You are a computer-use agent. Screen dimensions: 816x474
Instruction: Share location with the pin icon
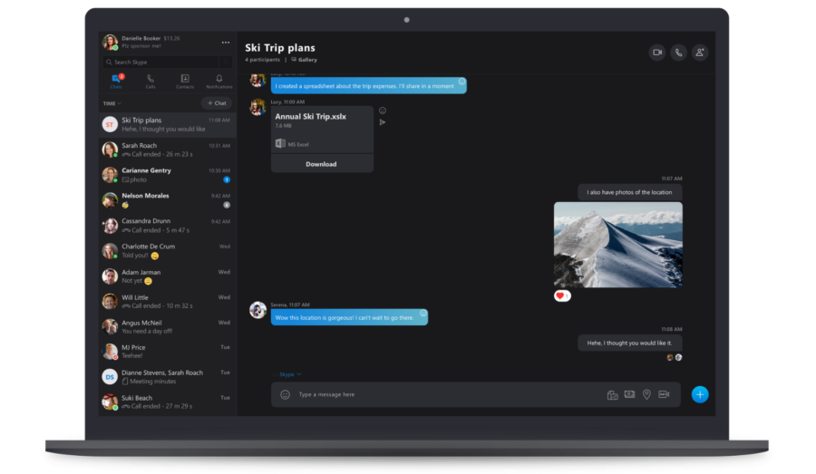(x=646, y=395)
